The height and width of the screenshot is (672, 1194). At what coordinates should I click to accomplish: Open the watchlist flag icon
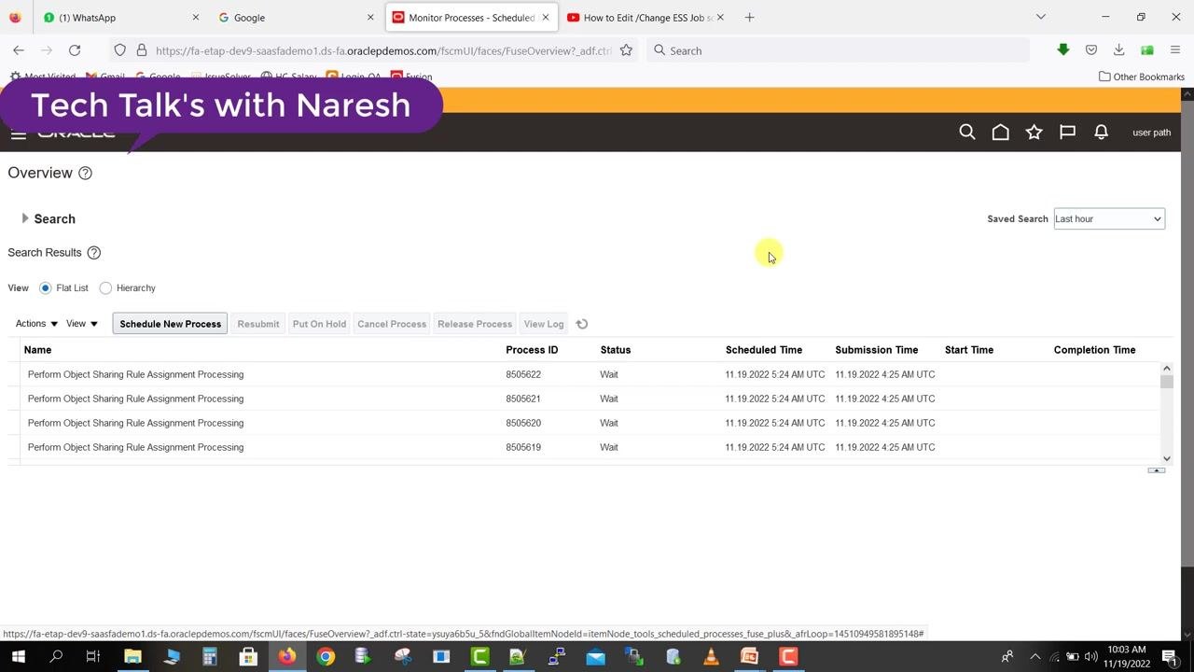tap(1068, 133)
